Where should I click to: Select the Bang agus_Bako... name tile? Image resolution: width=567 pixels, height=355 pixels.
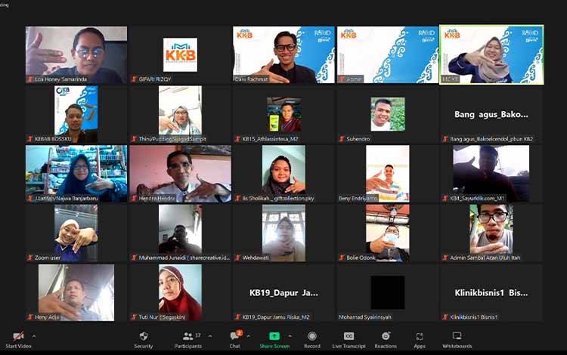(491, 114)
